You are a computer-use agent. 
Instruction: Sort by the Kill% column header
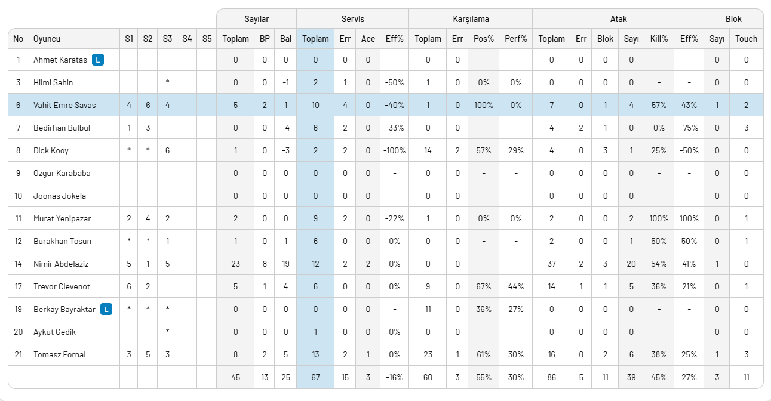pyautogui.click(x=659, y=39)
